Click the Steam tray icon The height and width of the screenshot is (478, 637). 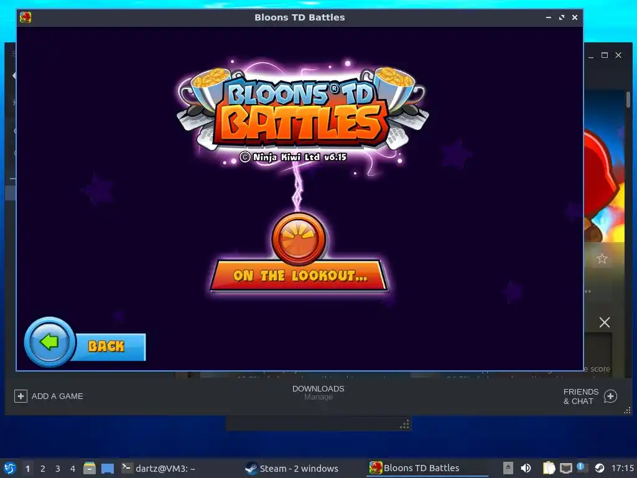tap(599, 468)
